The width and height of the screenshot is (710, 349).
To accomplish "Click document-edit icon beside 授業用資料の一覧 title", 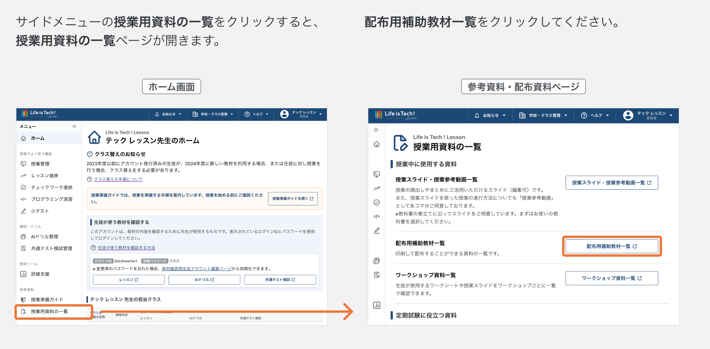I will [401, 143].
